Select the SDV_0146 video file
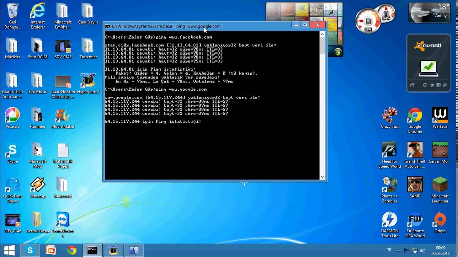Screen dimensions: 458x257 coord(13,222)
